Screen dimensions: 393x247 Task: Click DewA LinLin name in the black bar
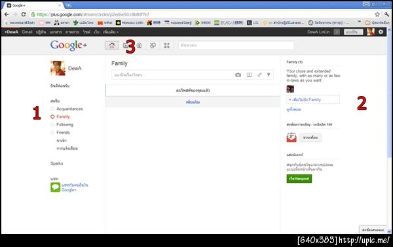318,32
